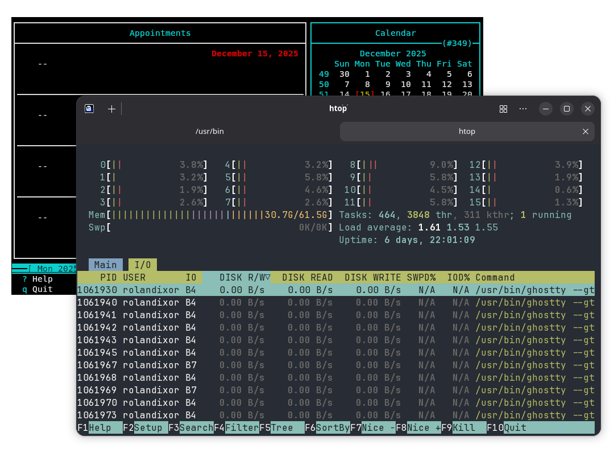The width and height of the screenshot is (614, 461).
Task: Select the Main tab in htop
Action: click(105, 265)
